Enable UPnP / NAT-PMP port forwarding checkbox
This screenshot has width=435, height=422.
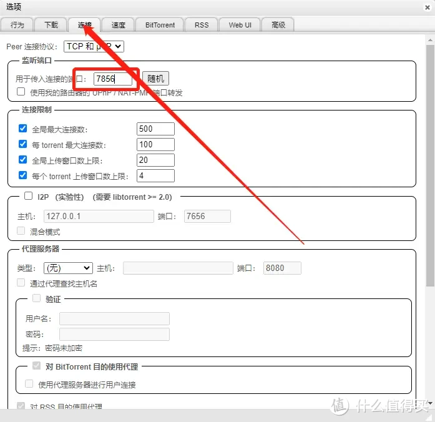21,92
